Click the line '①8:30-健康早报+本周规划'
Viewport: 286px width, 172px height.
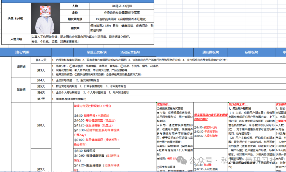coord(91,116)
